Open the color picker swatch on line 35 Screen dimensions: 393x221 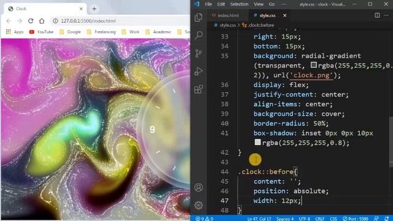[313, 65]
